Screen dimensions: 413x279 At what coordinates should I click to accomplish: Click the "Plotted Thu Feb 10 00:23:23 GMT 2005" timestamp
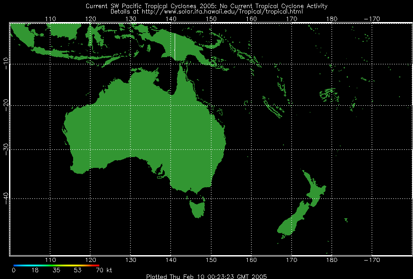207,276
